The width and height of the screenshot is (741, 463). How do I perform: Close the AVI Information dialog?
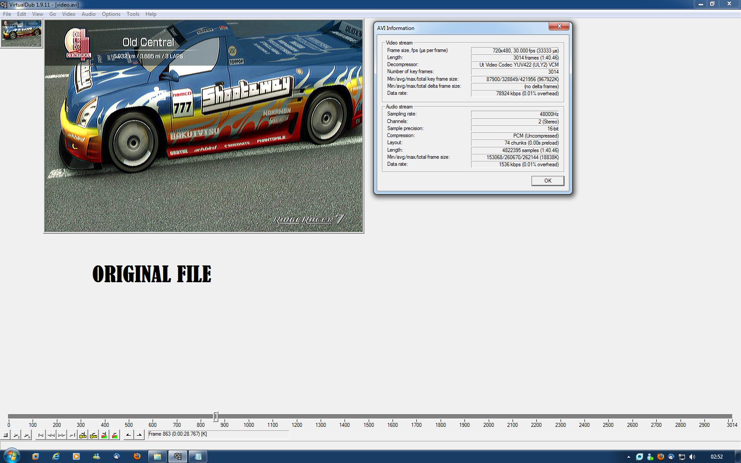(x=559, y=26)
